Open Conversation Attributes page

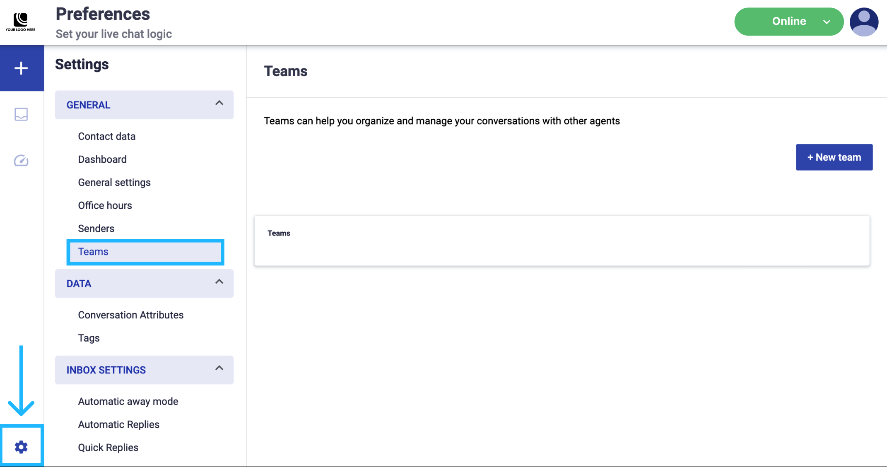pos(130,315)
